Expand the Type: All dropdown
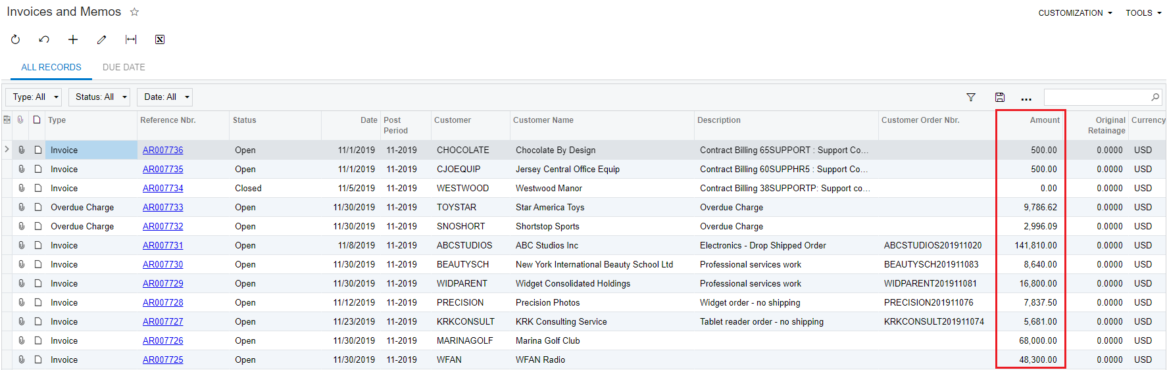Screen dimensions: 1167x370 tap(34, 97)
